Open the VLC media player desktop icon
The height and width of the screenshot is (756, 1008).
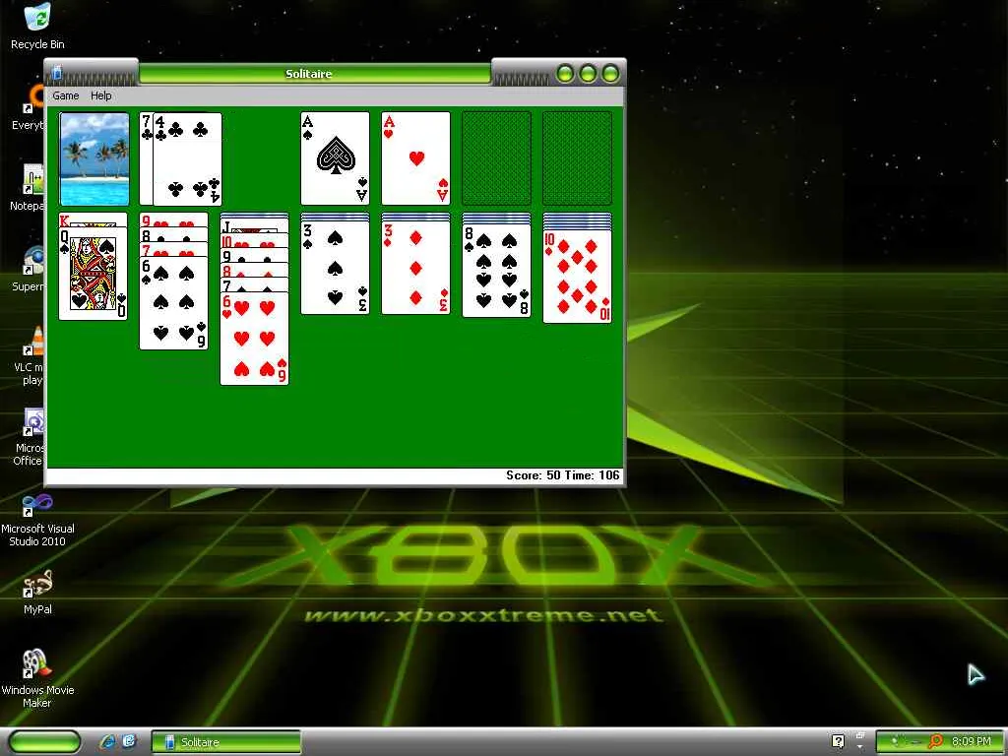29,356
